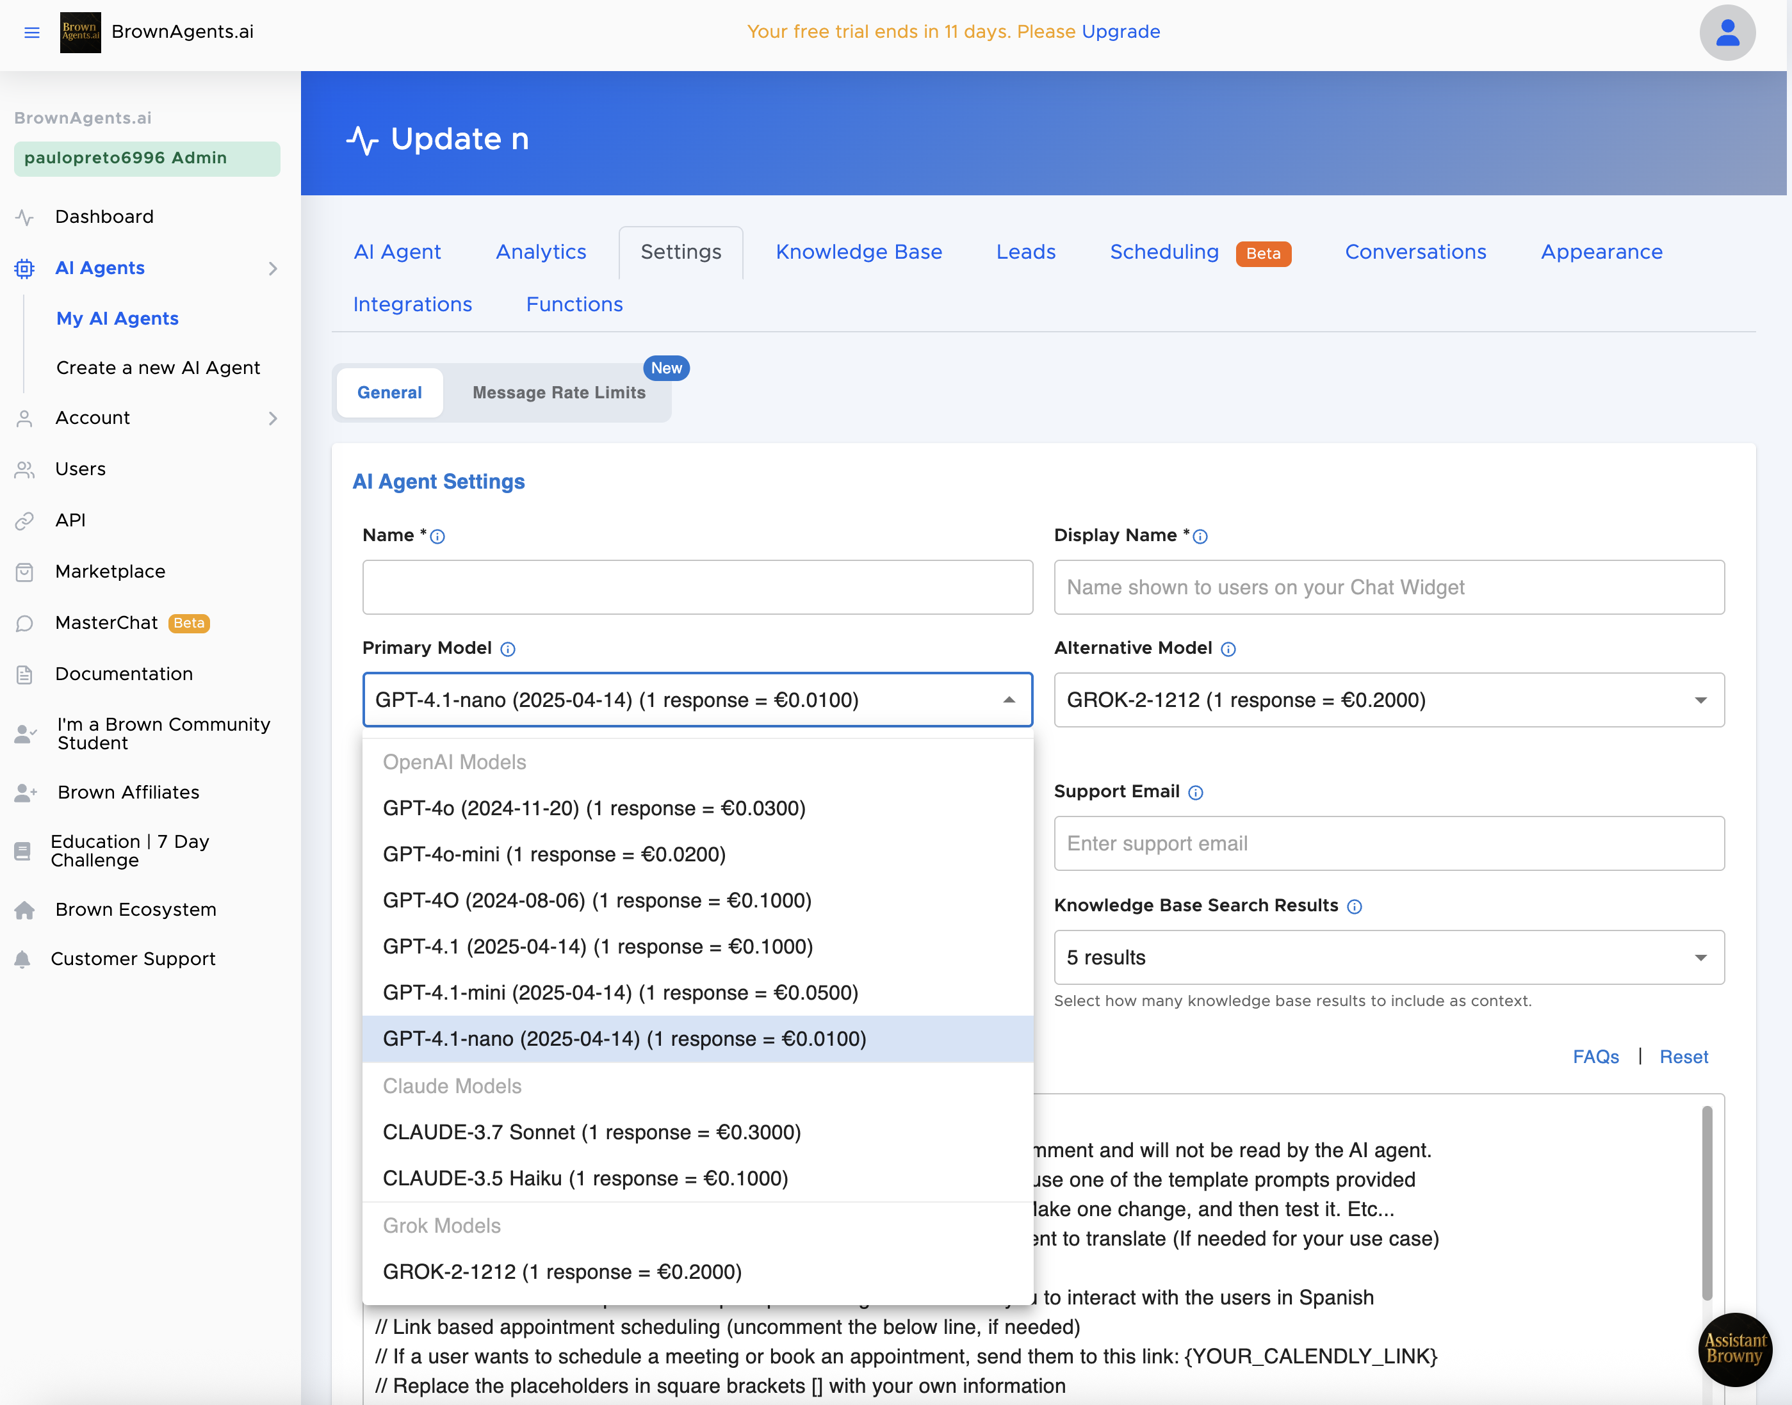Switch to the Appearance tab
Image resolution: width=1792 pixels, height=1405 pixels.
[x=1601, y=252]
